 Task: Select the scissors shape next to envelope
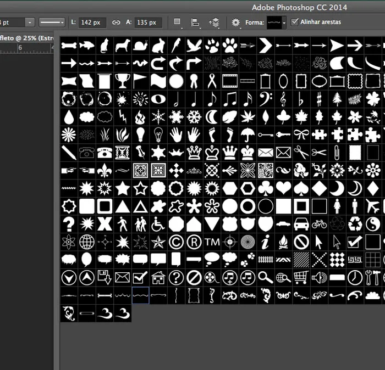tap(301, 153)
